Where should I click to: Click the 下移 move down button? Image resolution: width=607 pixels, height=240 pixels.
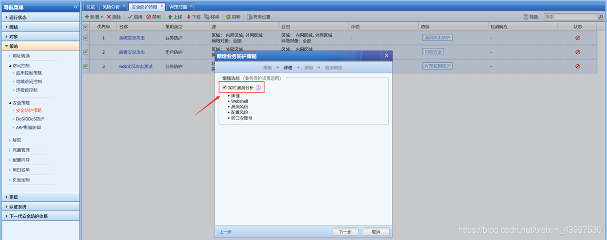click(194, 17)
